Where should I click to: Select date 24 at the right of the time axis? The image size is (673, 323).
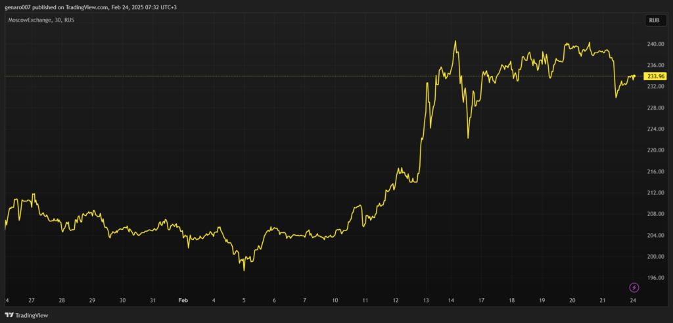(633, 300)
